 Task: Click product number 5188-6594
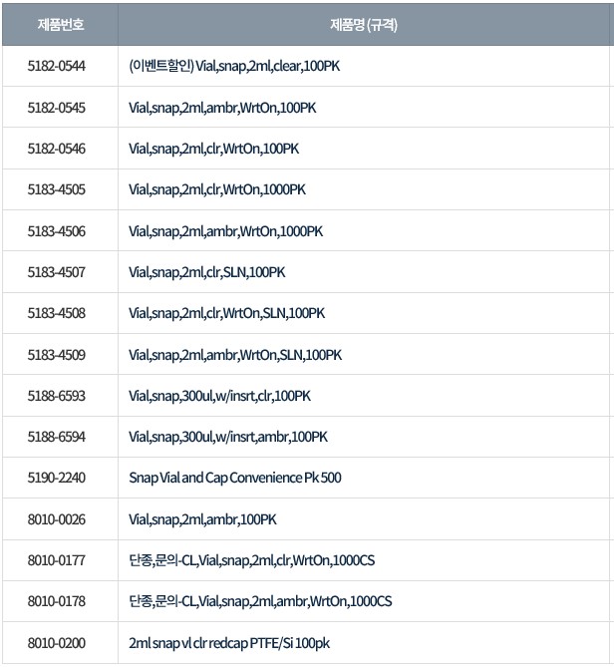[x=57, y=437]
